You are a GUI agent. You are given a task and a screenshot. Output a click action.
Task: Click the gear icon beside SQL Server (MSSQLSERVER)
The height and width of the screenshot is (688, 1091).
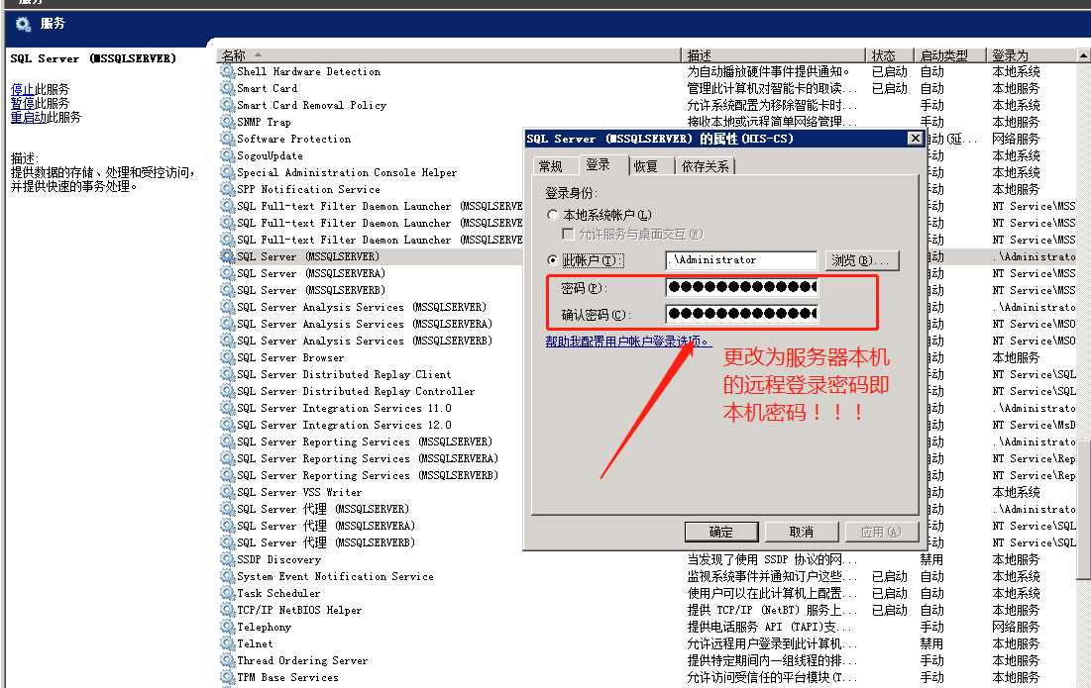228,256
